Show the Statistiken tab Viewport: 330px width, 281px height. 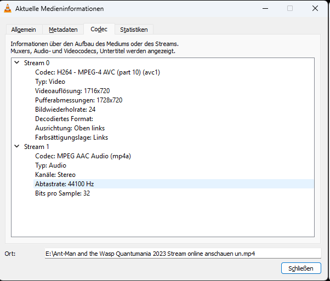click(x=134, y=30)
